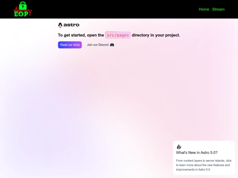
Task: Click the Astro logo
Action: tap(69, 25)
